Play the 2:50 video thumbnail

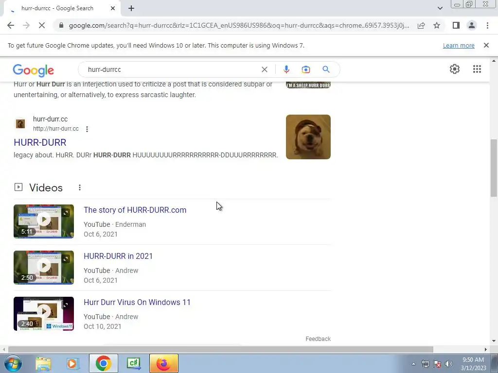43,268
